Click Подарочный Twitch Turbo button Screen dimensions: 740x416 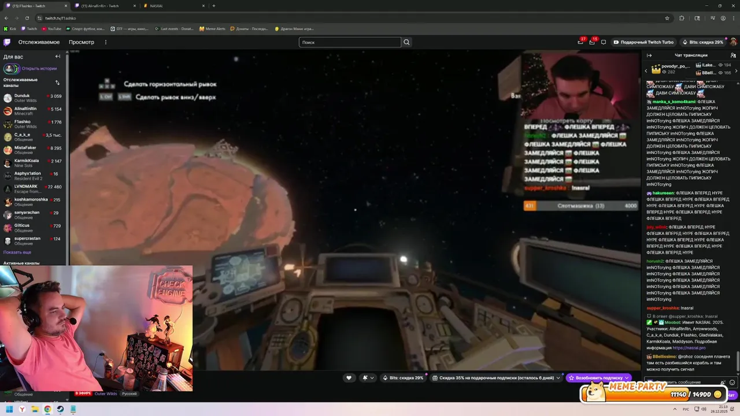click(643, 42)
